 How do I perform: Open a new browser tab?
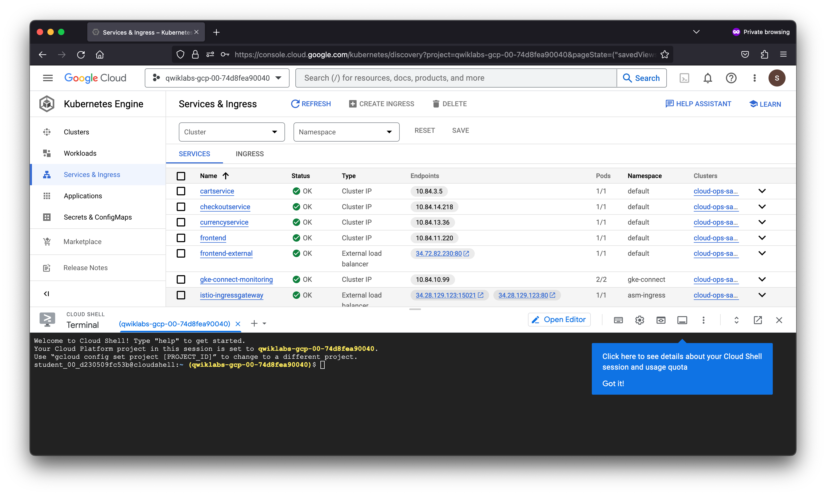point(216,32)
